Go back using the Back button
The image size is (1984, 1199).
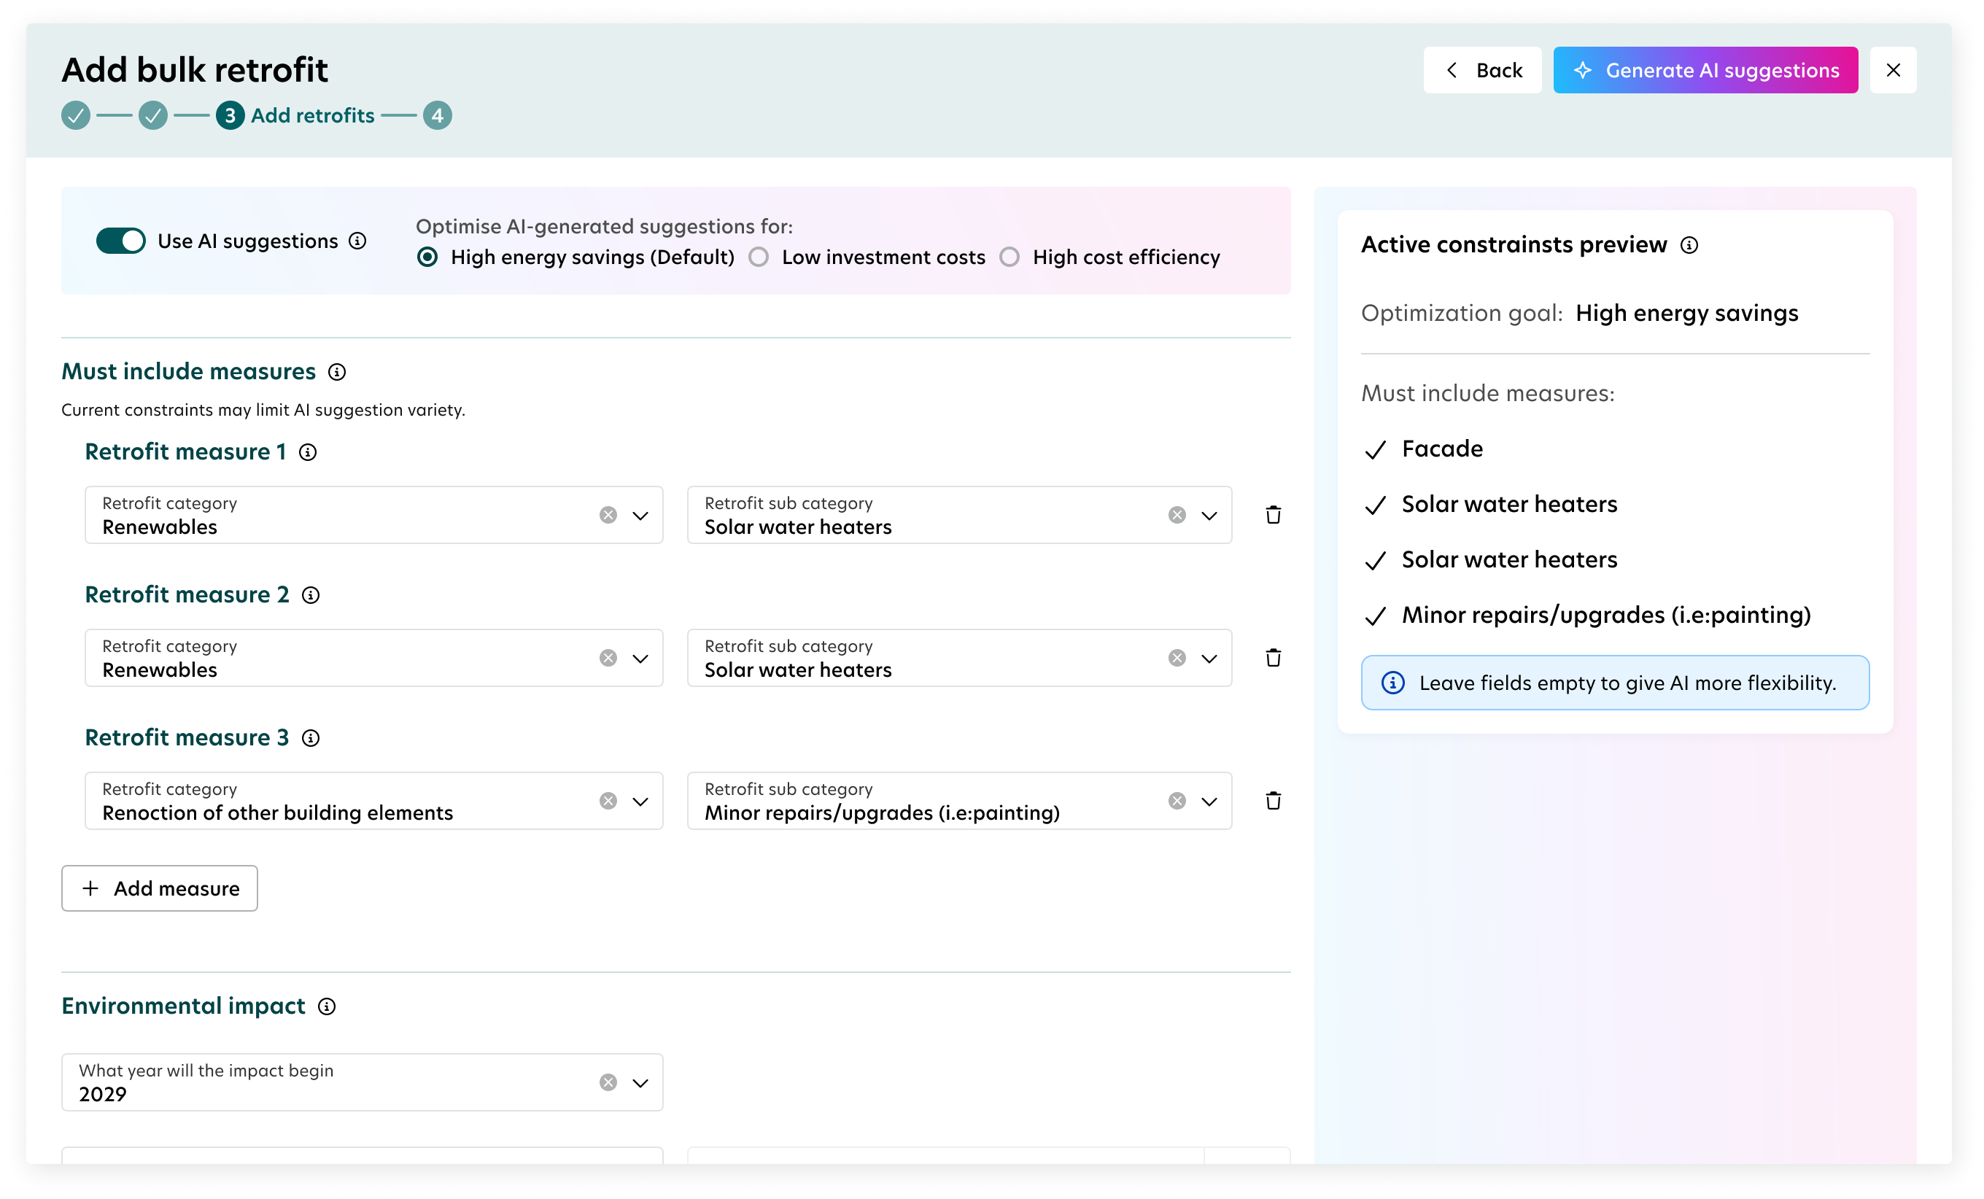coord(1481,70)
